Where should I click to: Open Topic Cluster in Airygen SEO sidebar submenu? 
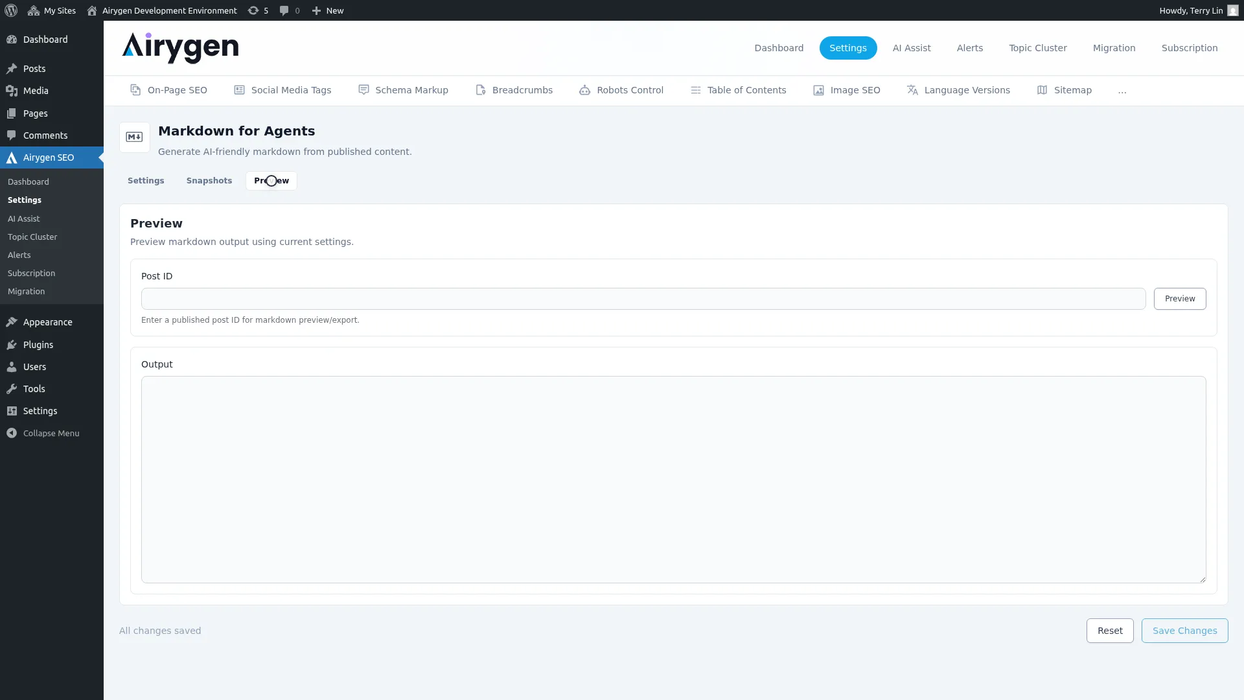click(x=32, y=237)
